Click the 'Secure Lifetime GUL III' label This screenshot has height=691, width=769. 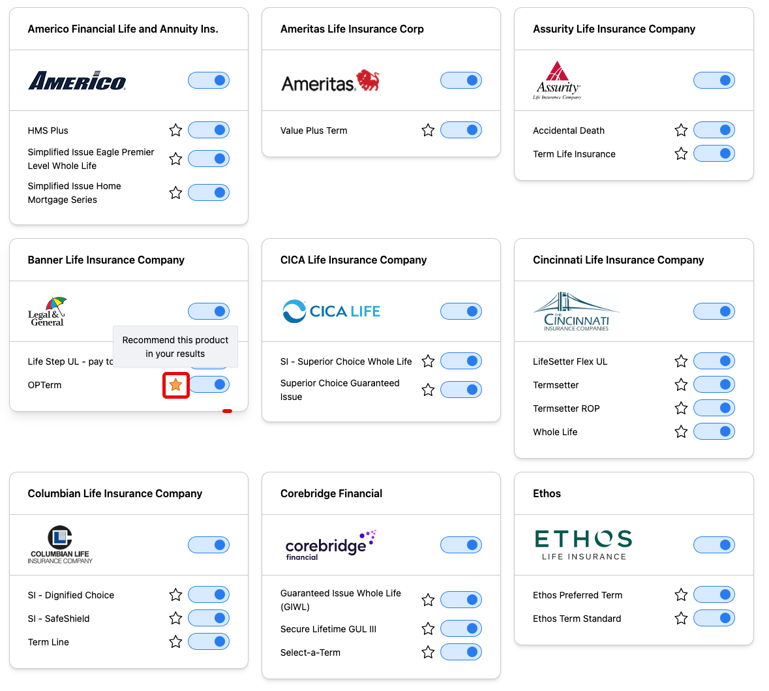point(328,628)
